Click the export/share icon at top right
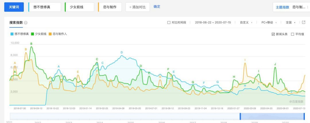 [x=304, y=22]
